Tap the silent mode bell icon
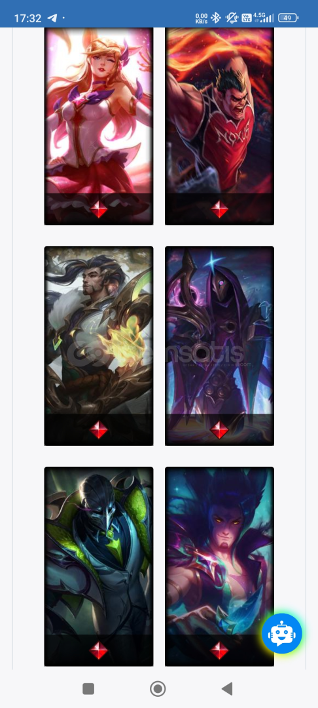This screenshot has height=708, width=318. [232, 18]
